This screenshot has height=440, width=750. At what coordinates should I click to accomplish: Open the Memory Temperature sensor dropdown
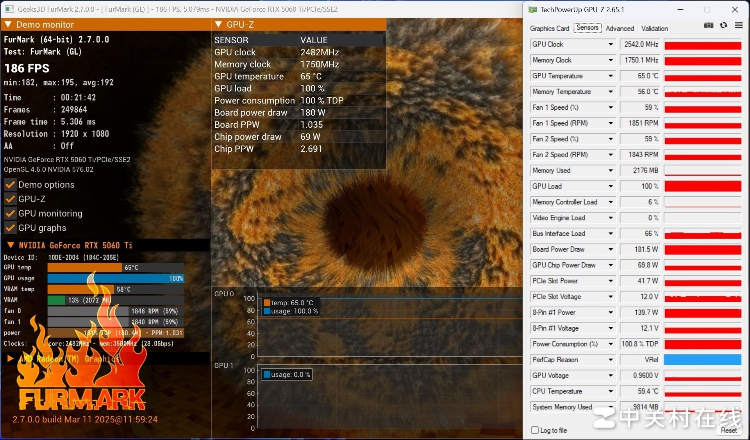pyautogui.click(x=611, y=92)
